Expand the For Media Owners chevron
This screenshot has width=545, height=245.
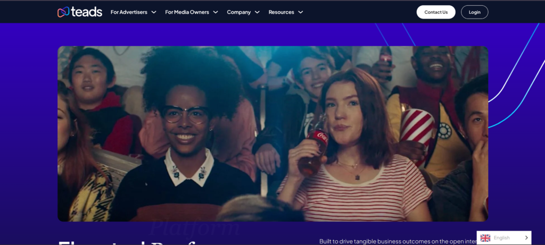tap(216, 12)
